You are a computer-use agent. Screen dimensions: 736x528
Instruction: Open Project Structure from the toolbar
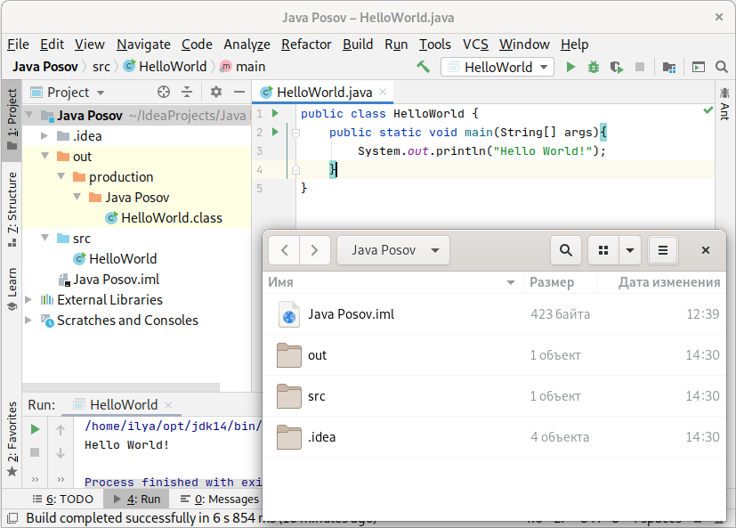coord(669,67)
